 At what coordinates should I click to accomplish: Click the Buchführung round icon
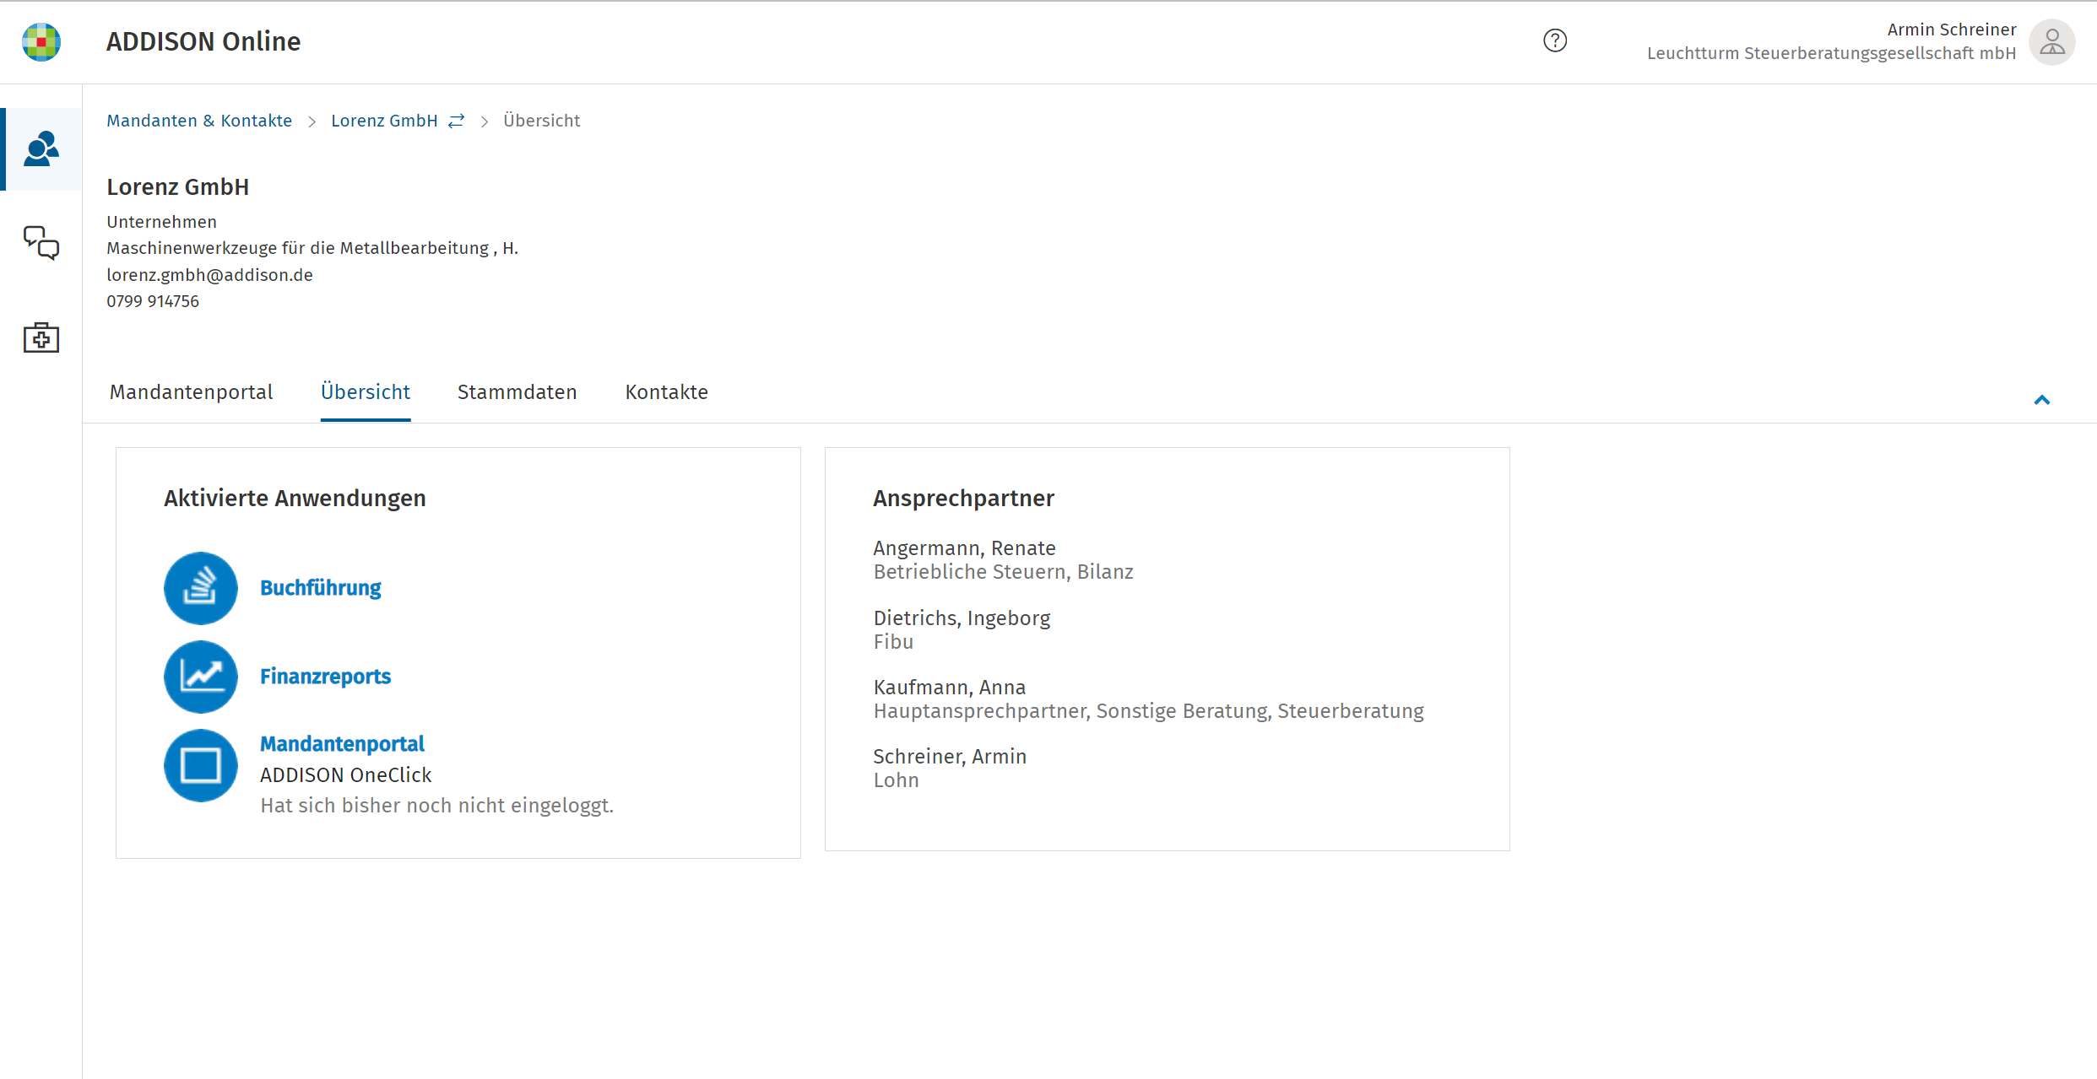(x=201, y=588)
